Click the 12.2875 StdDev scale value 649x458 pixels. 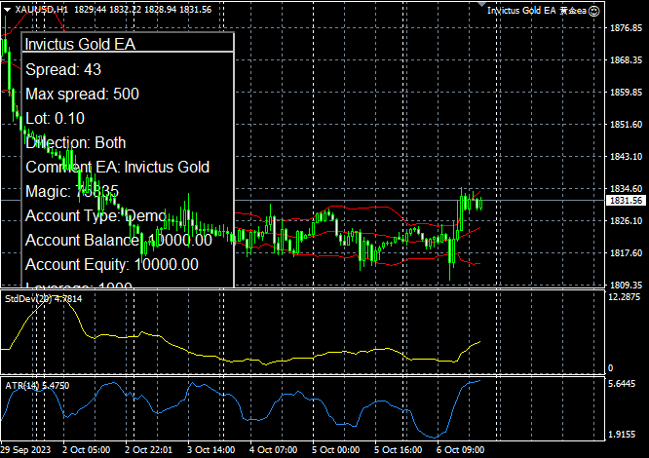(x=625, y=297)
